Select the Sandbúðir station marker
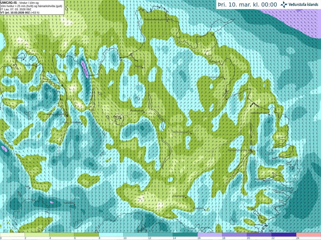This screenshot has width=321, height=240. (x=74, y=205)
